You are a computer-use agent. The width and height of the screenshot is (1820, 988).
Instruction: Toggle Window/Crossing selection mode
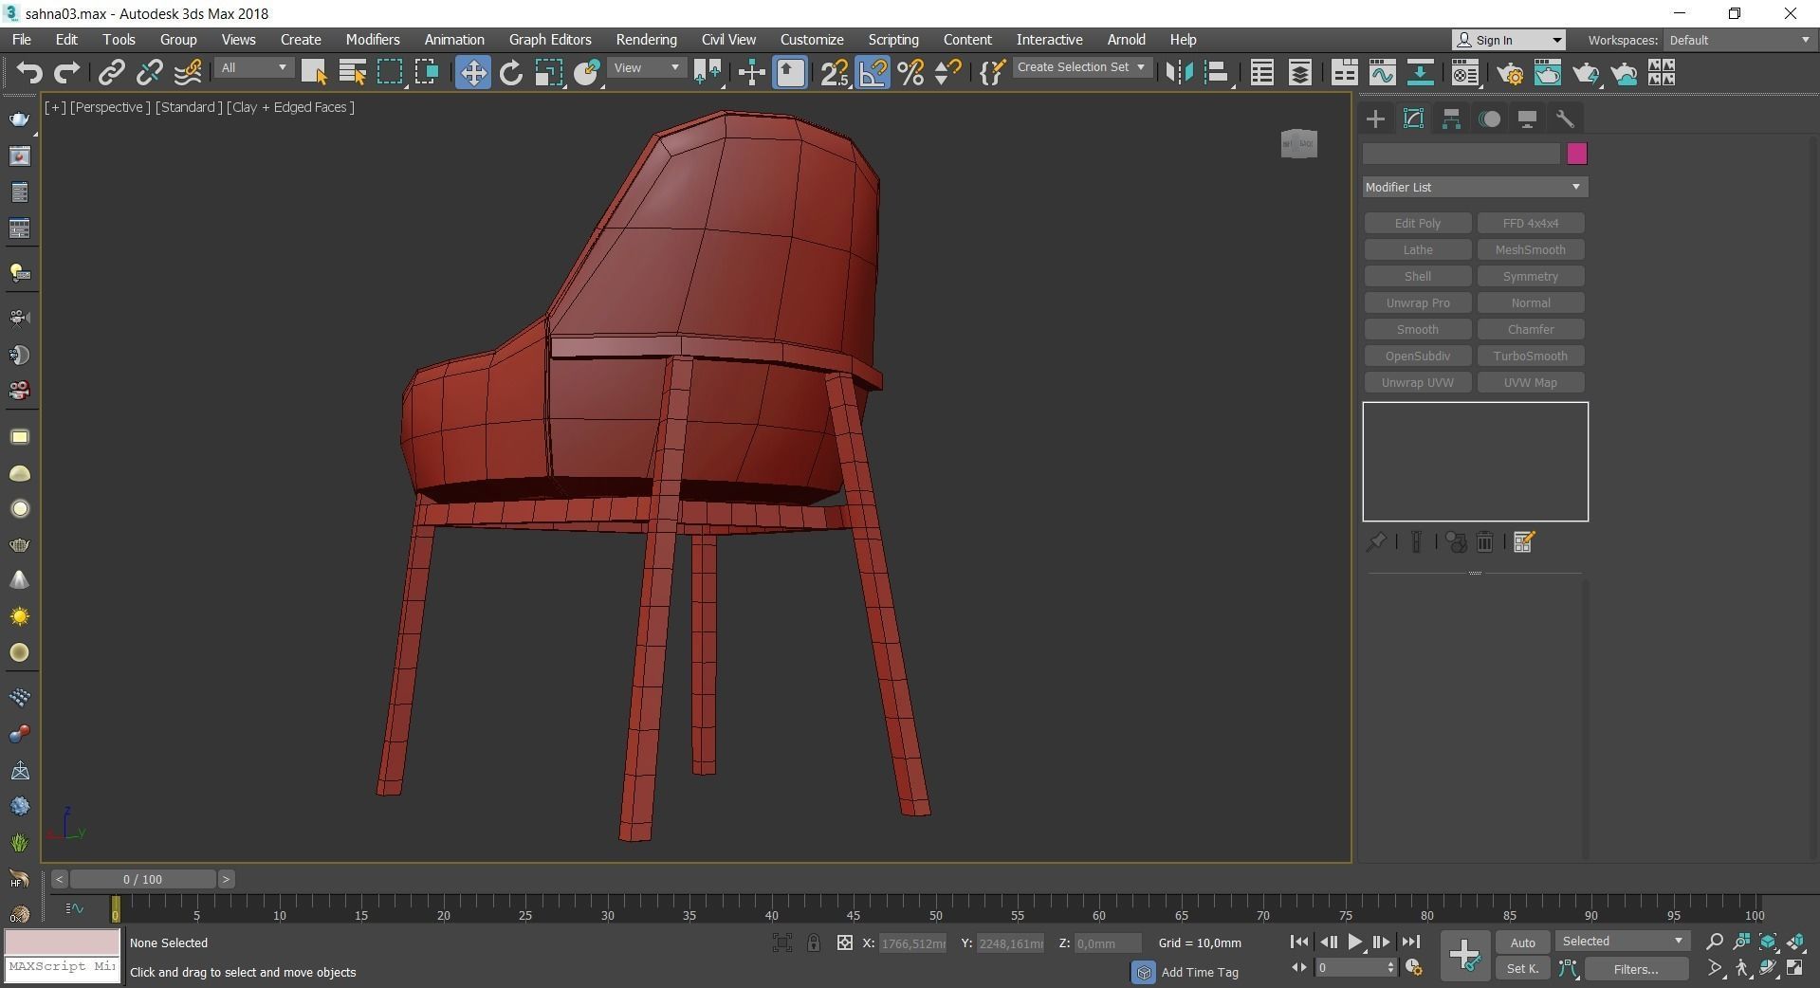[427, 72]
